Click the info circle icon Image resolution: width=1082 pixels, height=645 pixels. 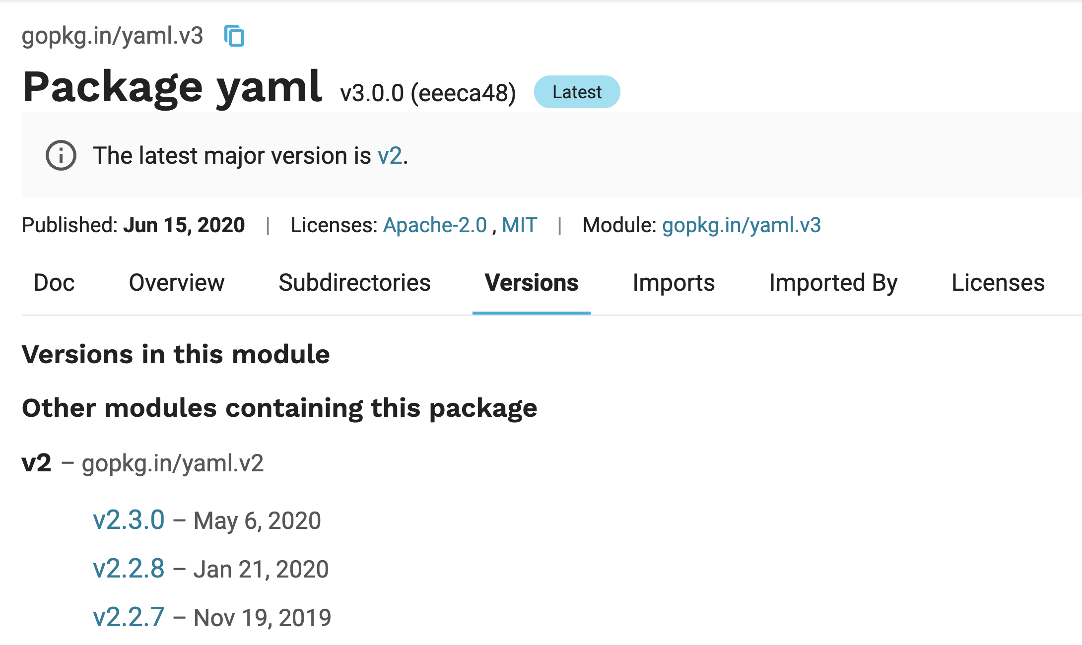pyautogui.click(x=61, y=155)
